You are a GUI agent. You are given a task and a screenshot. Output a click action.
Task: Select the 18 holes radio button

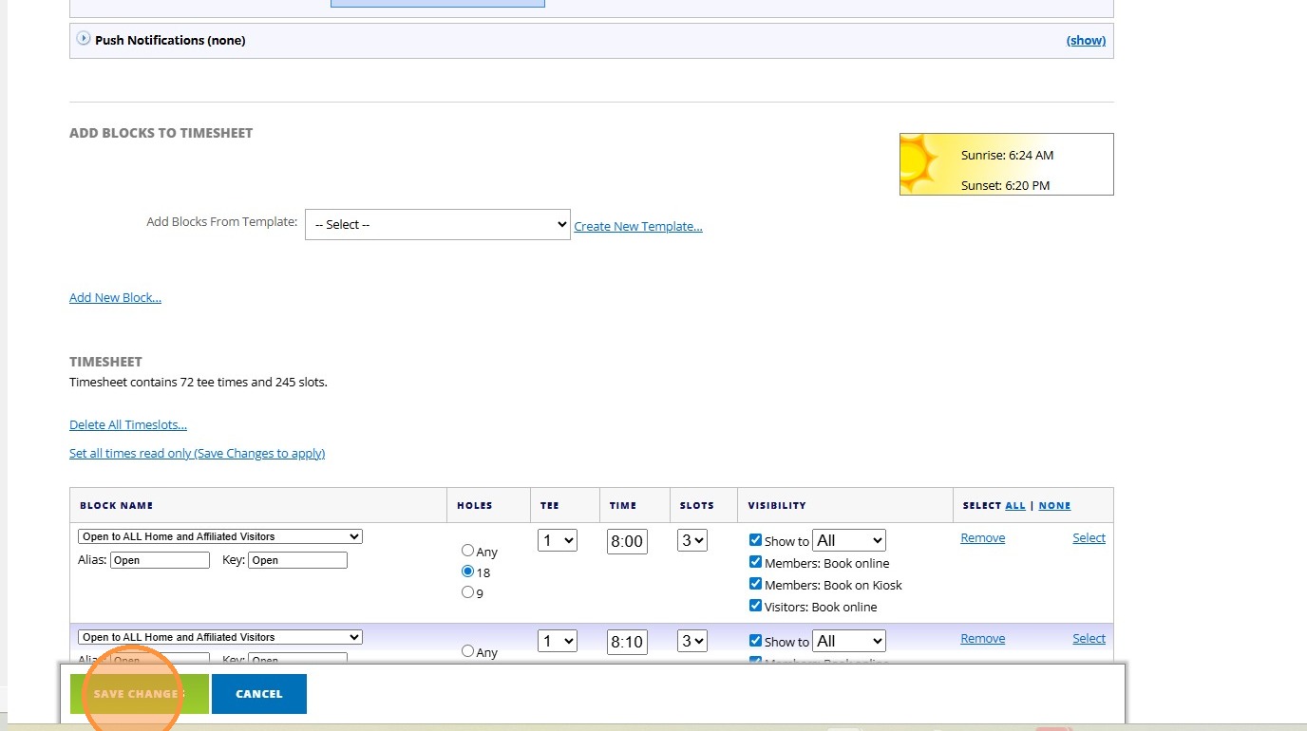click(467, 572)
